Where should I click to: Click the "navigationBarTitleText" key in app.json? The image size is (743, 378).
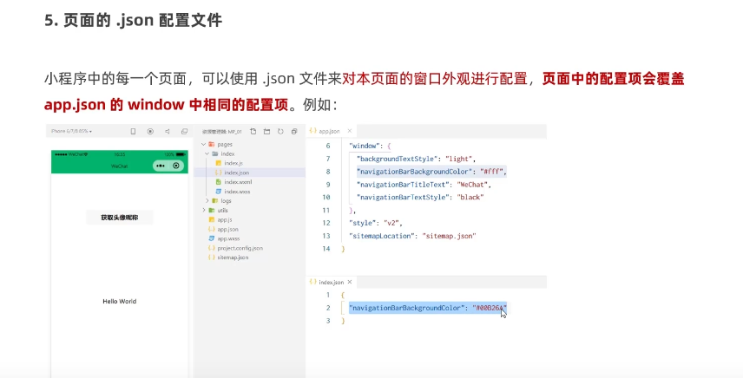(x=404, y=185)
